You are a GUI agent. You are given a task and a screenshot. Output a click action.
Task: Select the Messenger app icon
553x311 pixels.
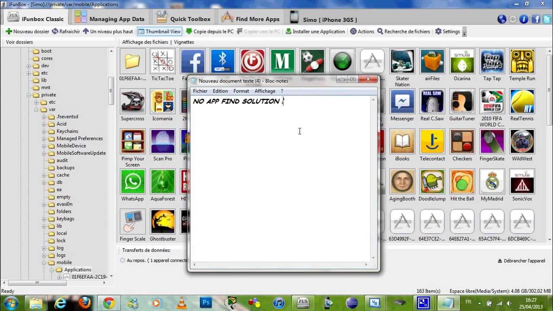tap(402, 102)
